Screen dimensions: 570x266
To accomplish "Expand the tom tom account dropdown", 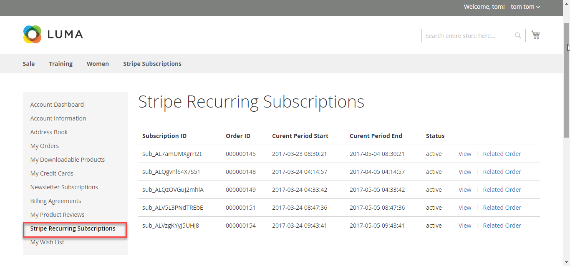I will point(525,7).
